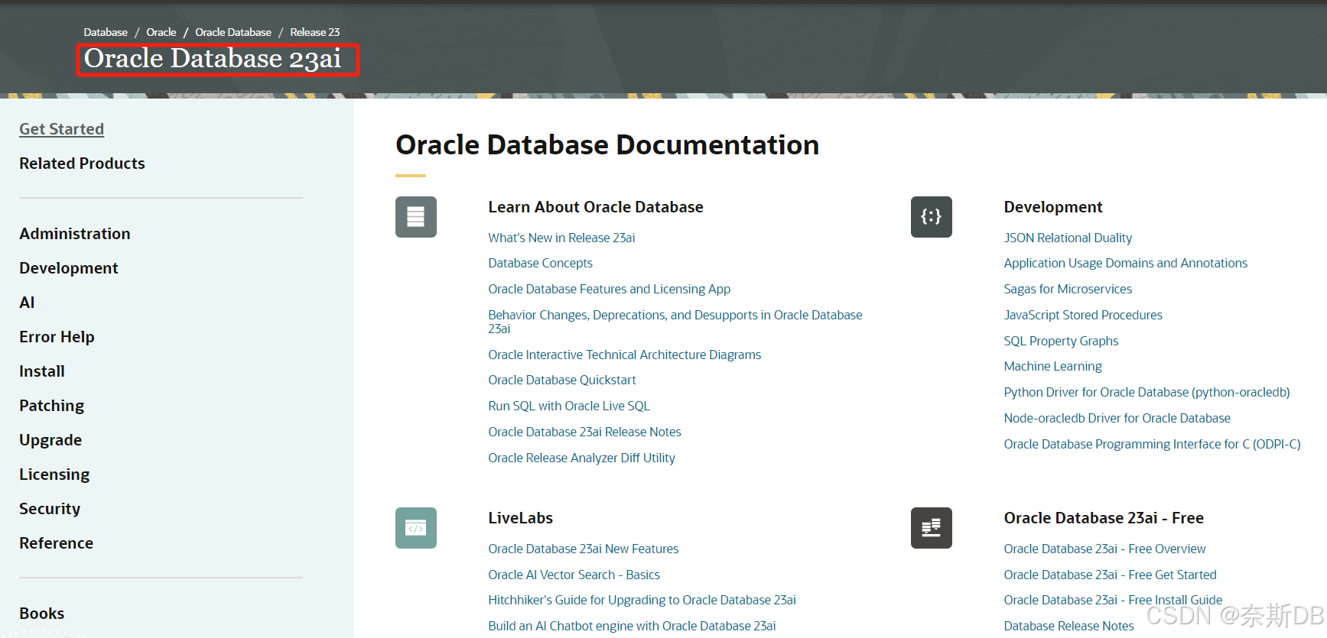Open the Patching sidebar item
Viewport: 1327px width, 638px height.
51,406
